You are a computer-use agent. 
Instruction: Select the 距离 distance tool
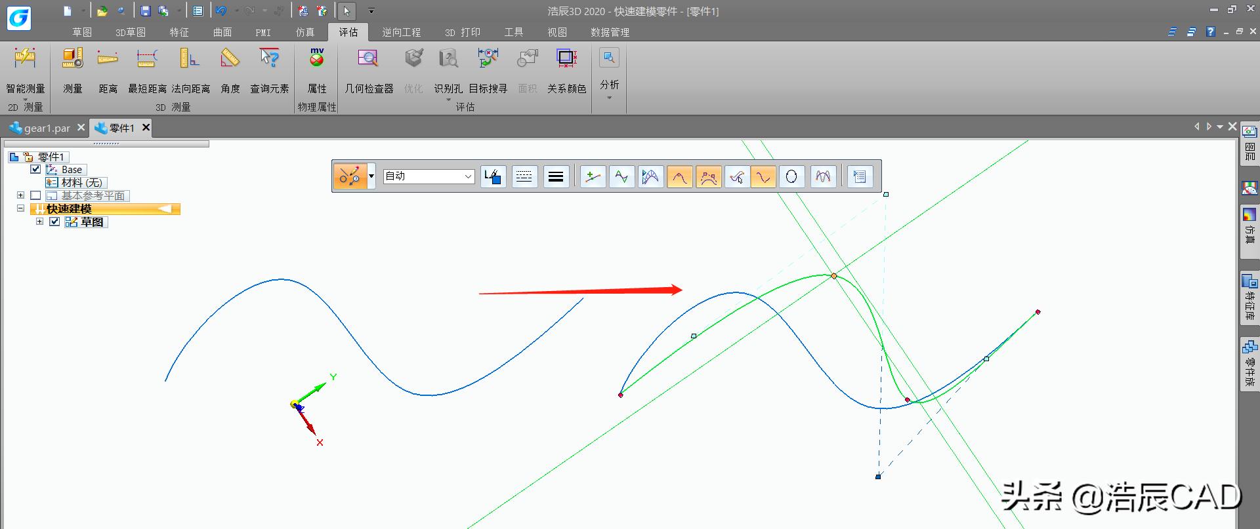coord(108,71)
